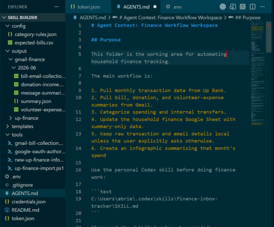Collapse the output folder
Screen dimensions: 274x227
click(8, 51)
